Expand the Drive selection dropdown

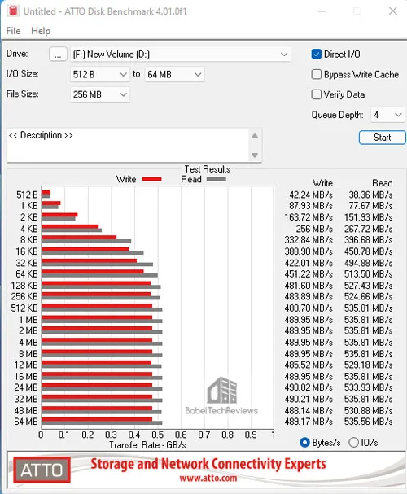pyautogui.click(x=180, y=55)
